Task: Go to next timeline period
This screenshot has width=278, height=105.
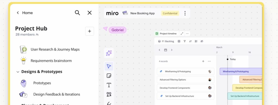Action: [x=172, y=50]
